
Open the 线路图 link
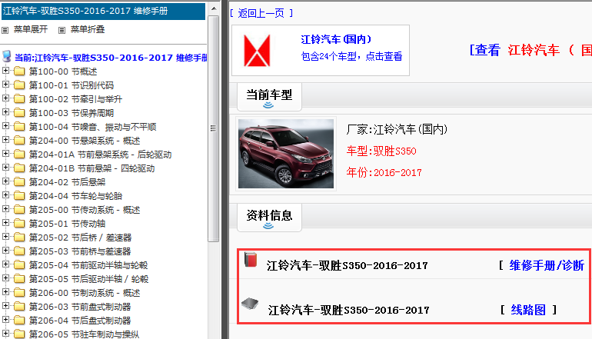pos(528,310)
